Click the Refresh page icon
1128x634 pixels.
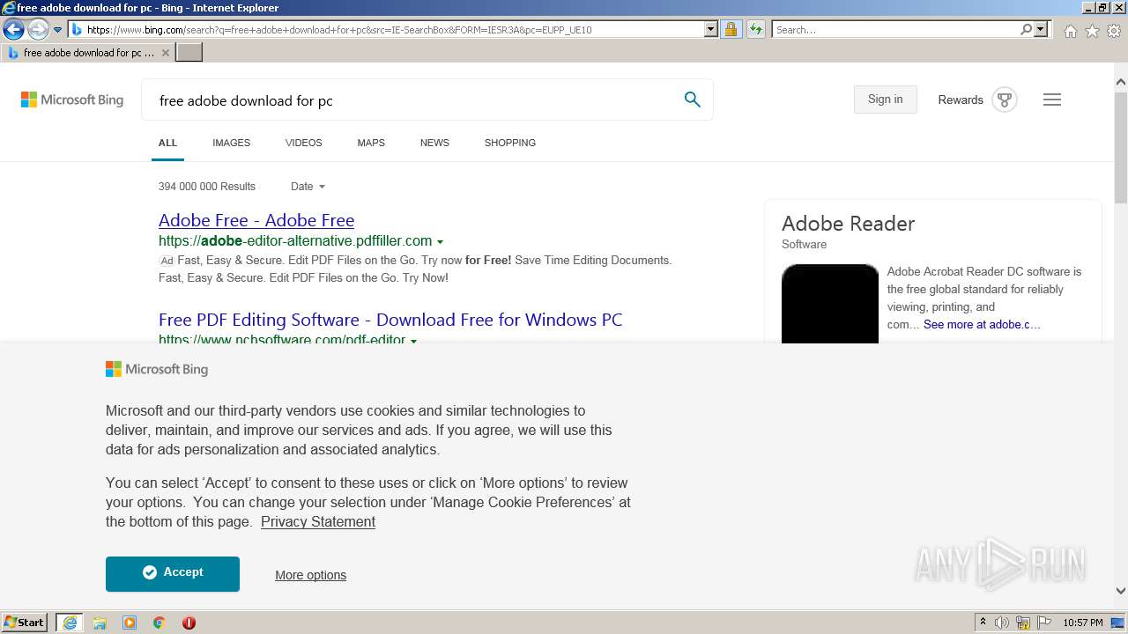756,30
